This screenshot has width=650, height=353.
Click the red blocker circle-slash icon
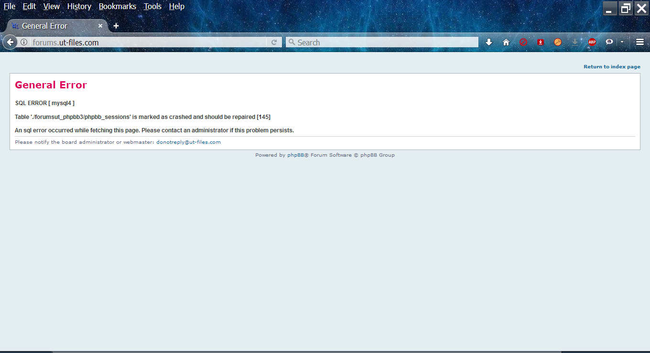(523, 43)
